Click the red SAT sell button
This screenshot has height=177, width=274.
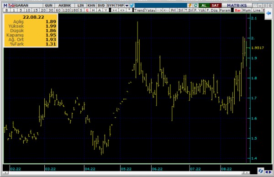(215, 5)
